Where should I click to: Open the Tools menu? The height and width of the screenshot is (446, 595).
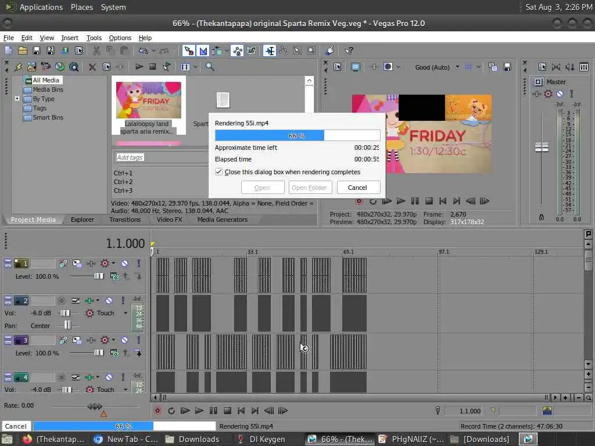[94, 38]
